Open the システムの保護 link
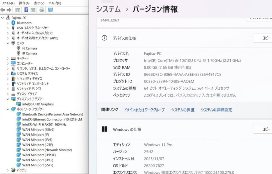The image size is (272, 174). coord(183,110)
